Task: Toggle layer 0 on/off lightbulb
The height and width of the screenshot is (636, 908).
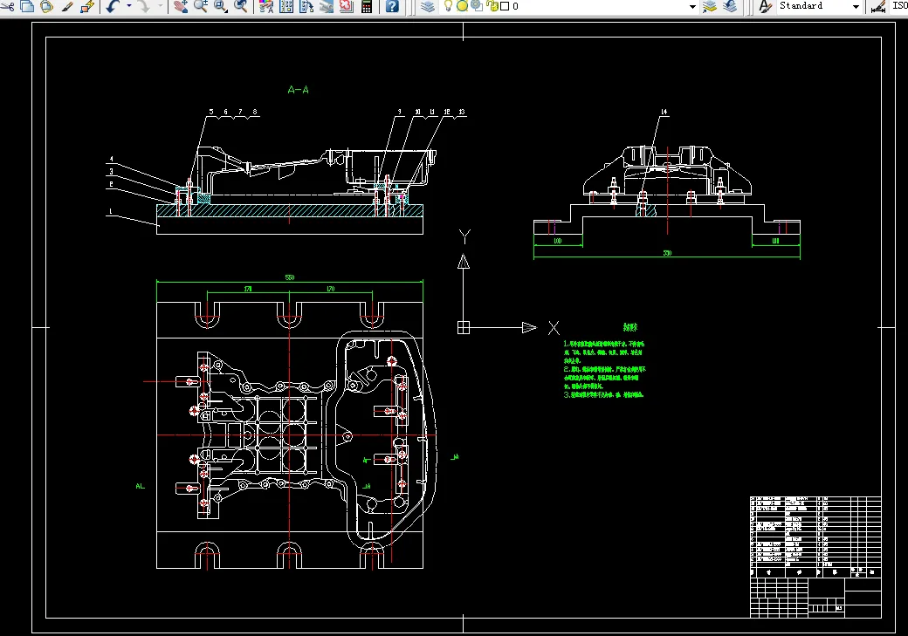Action: coord(449,6)
